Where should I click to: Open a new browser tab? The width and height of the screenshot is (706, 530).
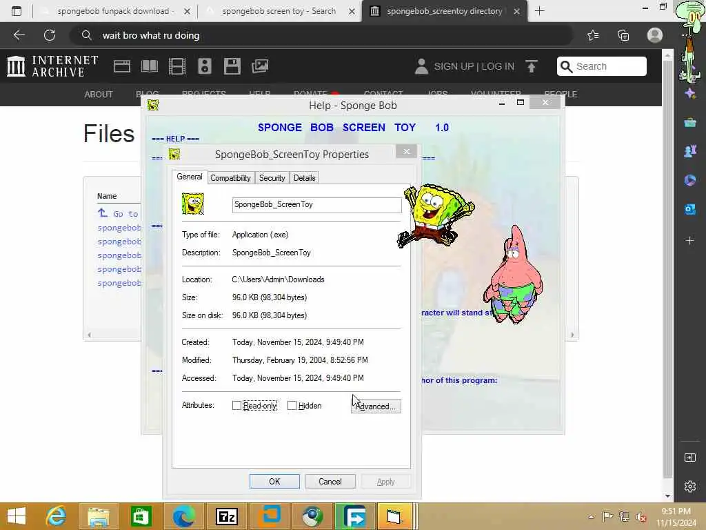539,11
